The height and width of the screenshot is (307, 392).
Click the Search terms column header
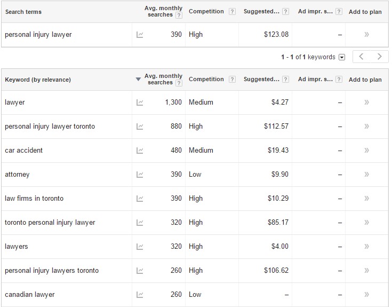(23, 12)
